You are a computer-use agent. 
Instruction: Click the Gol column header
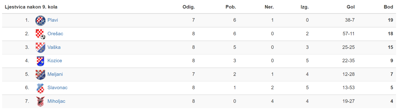click(x=351, y=7)
